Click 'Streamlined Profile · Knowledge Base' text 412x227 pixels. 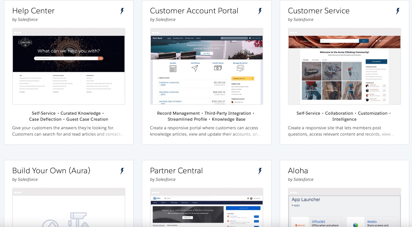(x=207, y=119)
